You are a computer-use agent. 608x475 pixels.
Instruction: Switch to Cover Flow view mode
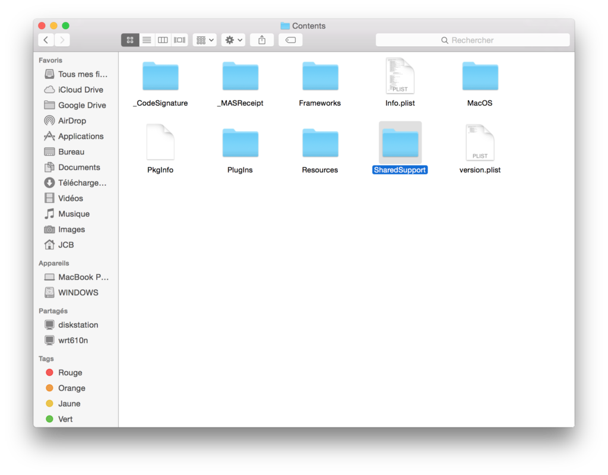point(179,40)
